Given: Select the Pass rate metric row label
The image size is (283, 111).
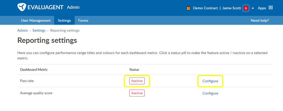Looking at the screenshot, I should [27, 81].
